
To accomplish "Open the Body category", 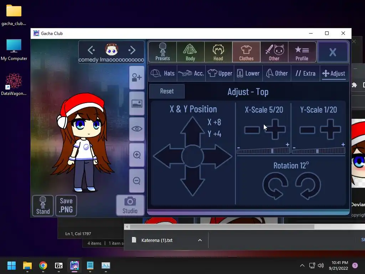I will 190,52.
